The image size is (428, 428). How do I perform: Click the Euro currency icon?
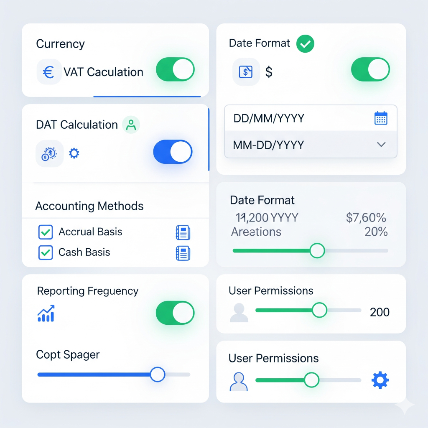point(49,72)
